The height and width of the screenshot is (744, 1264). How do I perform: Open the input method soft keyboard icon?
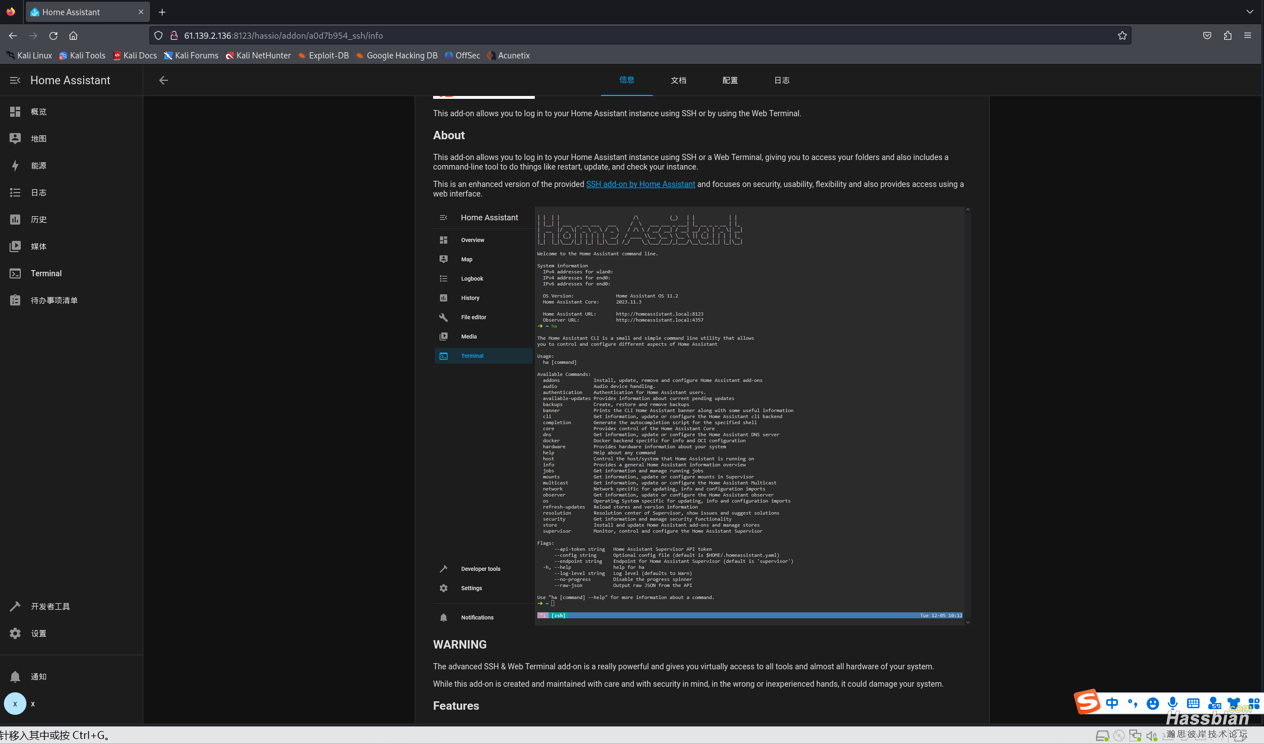[x=1193, y=703]
